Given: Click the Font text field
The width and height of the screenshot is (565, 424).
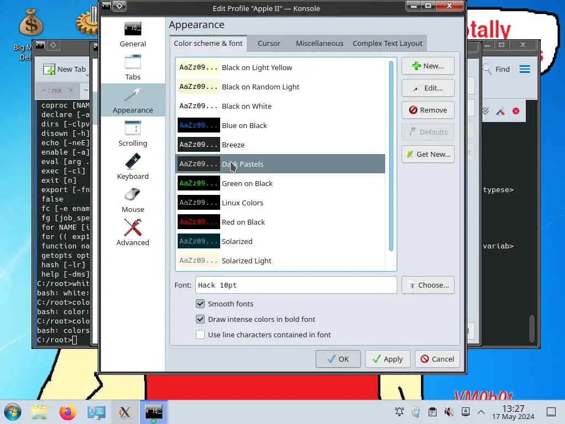Looking at the screenshot, I should (296, 285).
